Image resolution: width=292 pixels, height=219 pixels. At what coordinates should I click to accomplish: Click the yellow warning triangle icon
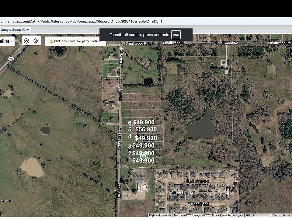click(x=51, y=41)
